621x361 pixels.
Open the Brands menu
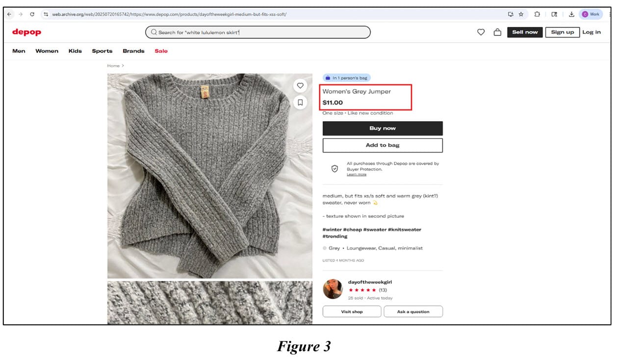click(133, 51)
